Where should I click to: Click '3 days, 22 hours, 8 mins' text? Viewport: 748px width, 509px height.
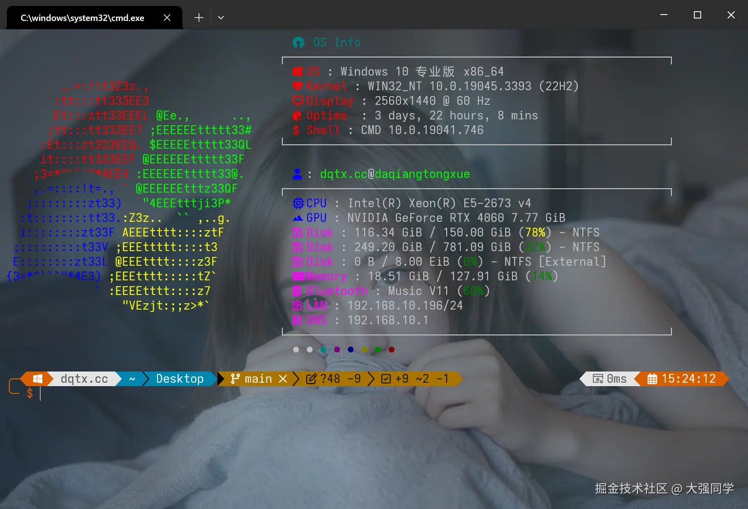tap(456, 116)
